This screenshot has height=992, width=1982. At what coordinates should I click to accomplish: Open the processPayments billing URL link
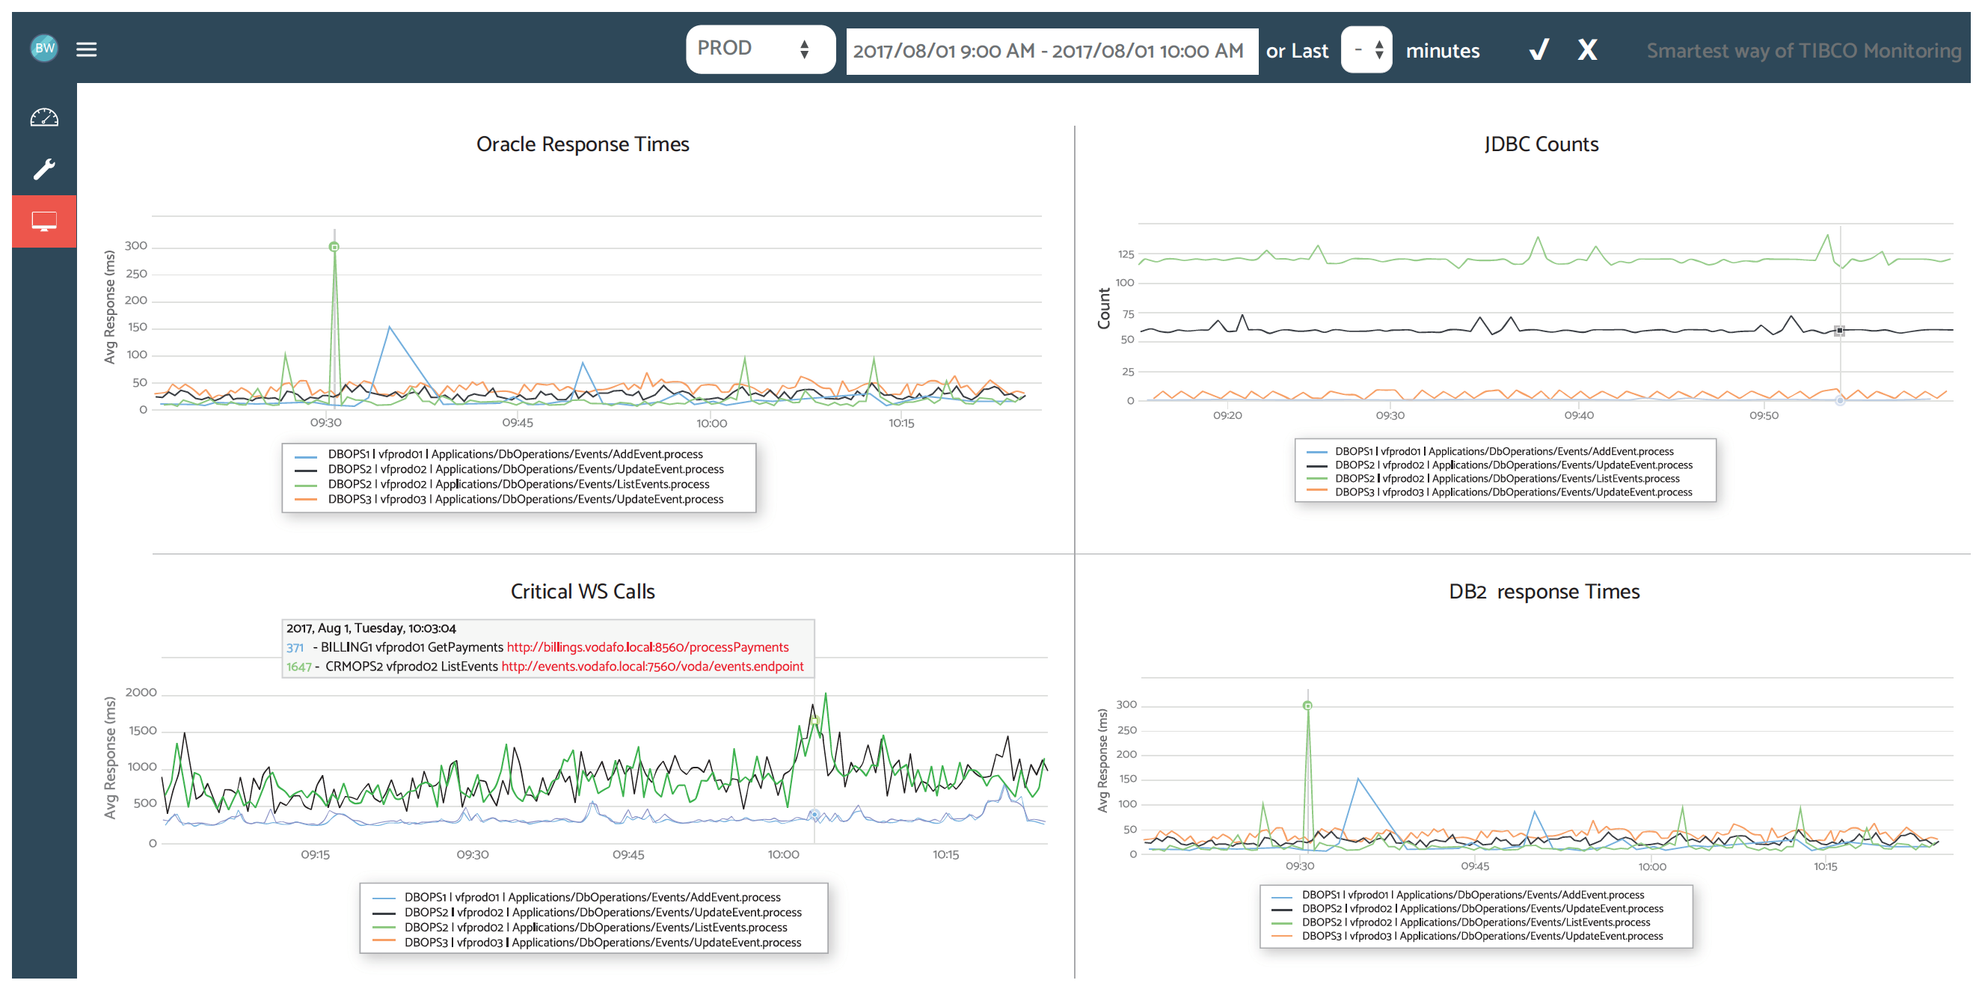(x=648, y=647)
